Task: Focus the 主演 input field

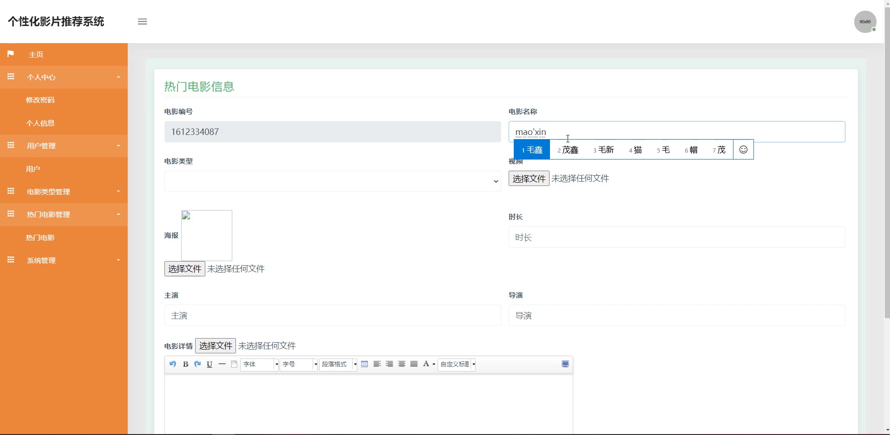Action: (333, 315)
